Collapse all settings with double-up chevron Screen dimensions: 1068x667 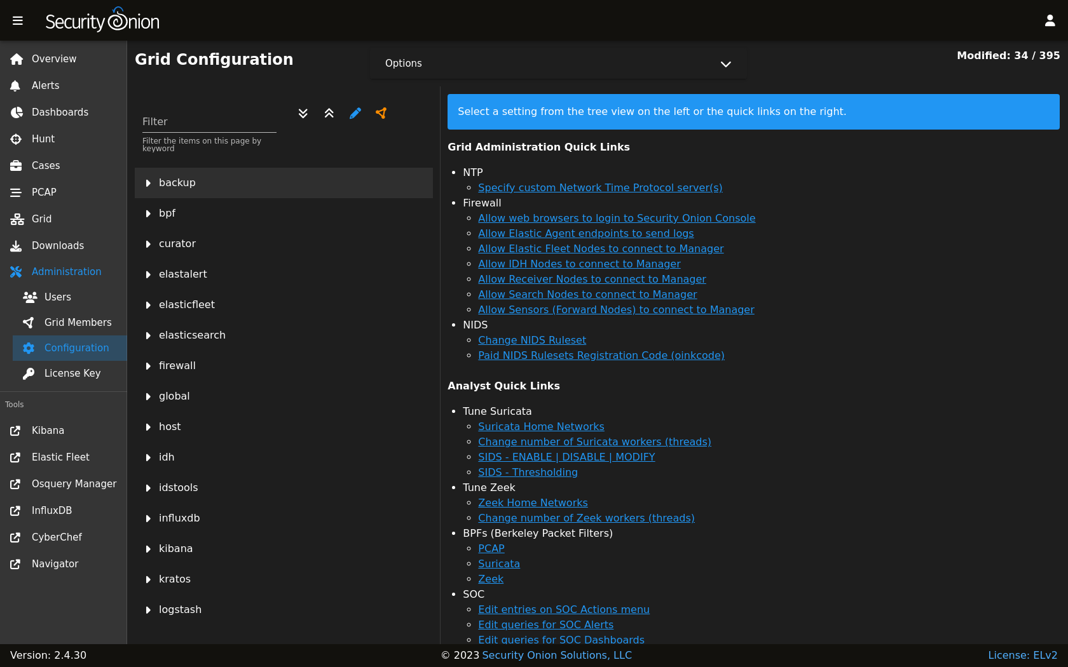tap(329, 113)
